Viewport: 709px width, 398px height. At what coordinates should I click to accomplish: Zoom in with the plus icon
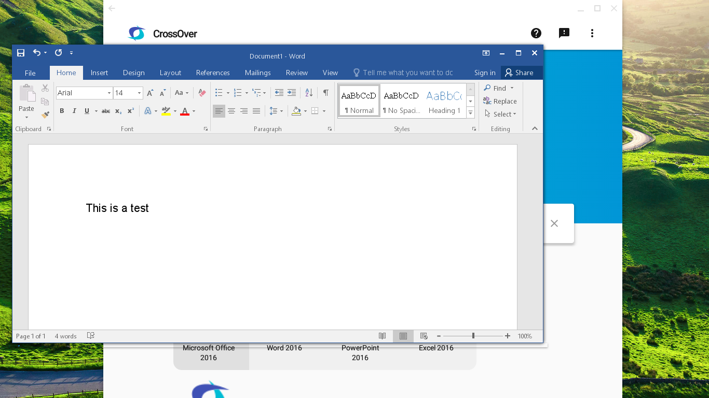coord(508,336)
